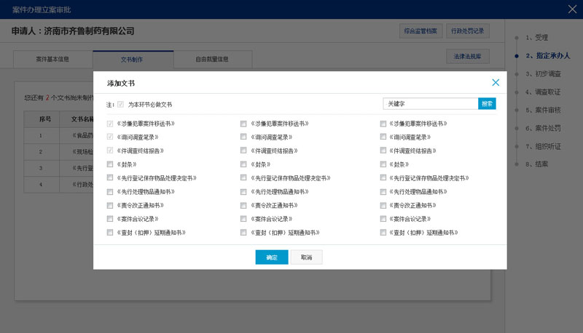Screen dimensions: 583x333
Task: Check 《查封（扣押）延期通知书》 in the middle column
Action: [x=243, y=233]
